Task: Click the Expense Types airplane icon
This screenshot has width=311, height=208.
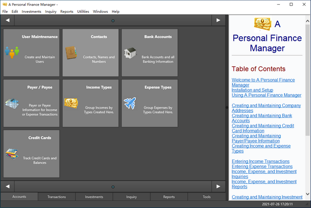Action: point(130,103)
